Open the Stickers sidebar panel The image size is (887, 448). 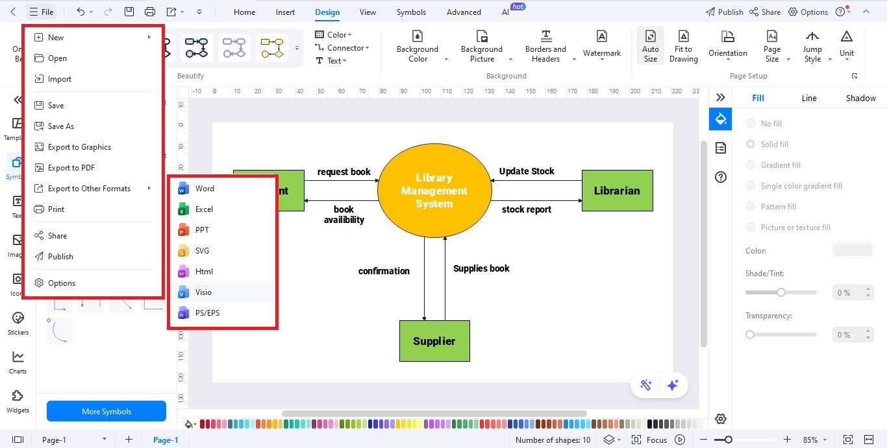point(18,323)
